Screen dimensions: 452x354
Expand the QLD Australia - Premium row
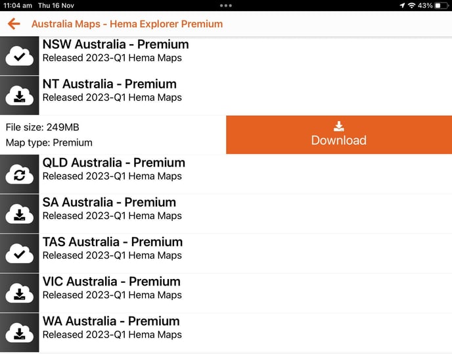coord(226,174)
